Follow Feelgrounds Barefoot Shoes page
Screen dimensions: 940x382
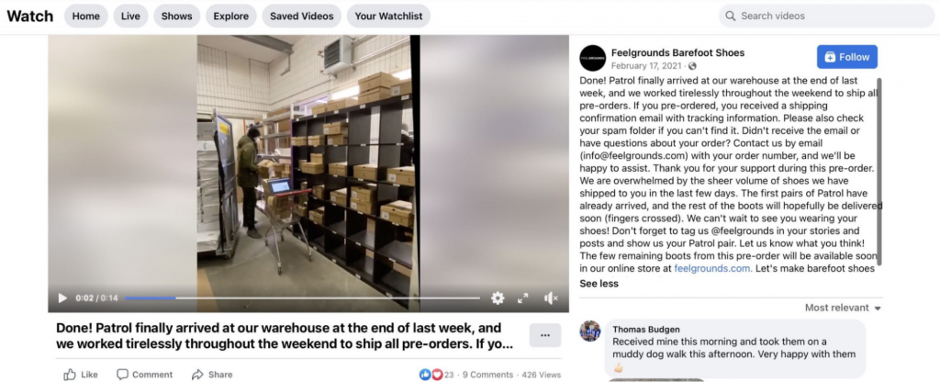point(847,57)
